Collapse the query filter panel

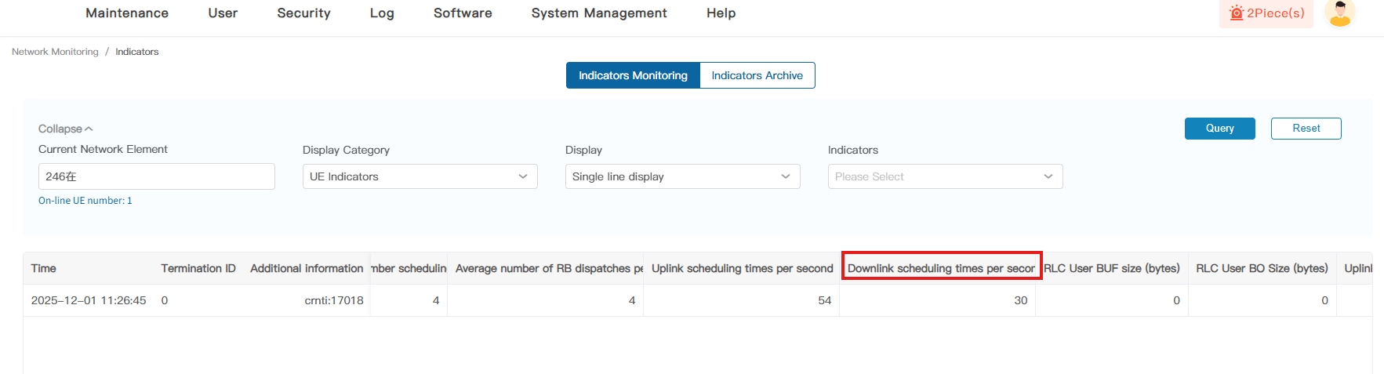[x=65, y=129]
